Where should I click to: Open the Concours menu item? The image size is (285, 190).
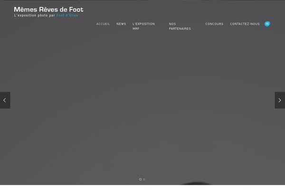214,24
